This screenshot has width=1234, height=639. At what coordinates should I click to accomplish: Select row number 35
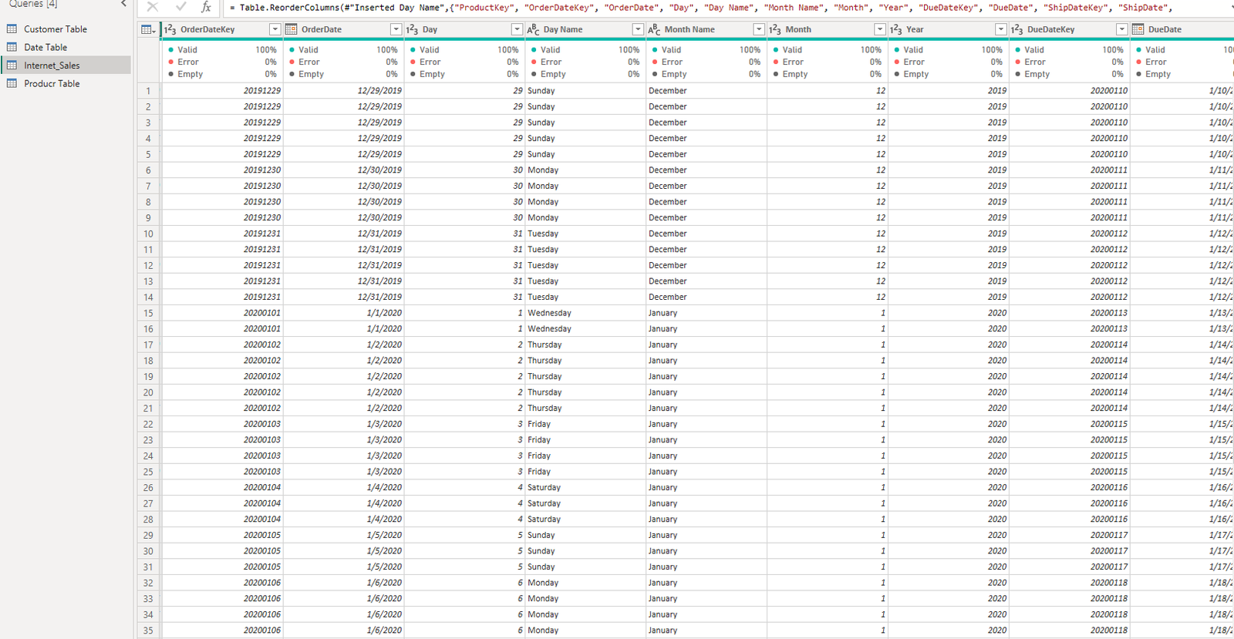point(148,631)
